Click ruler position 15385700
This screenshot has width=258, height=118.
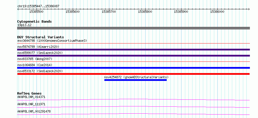click(109, 12)
